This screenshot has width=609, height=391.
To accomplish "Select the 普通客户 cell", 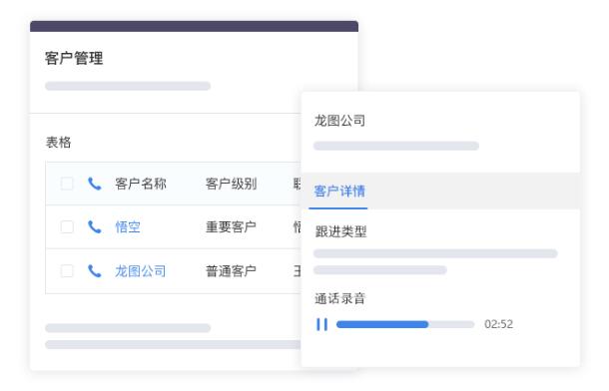I will click(231, 270).
